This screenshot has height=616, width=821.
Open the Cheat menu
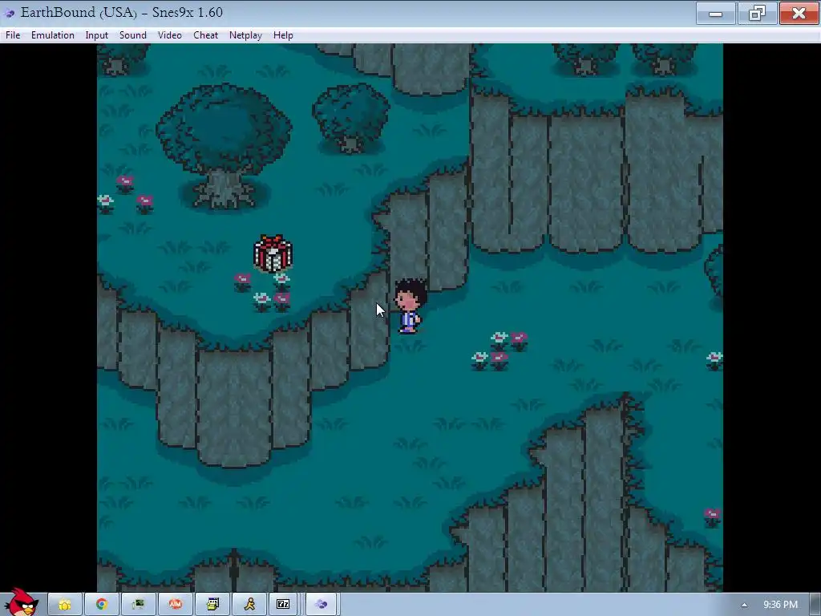click(205, 35)
